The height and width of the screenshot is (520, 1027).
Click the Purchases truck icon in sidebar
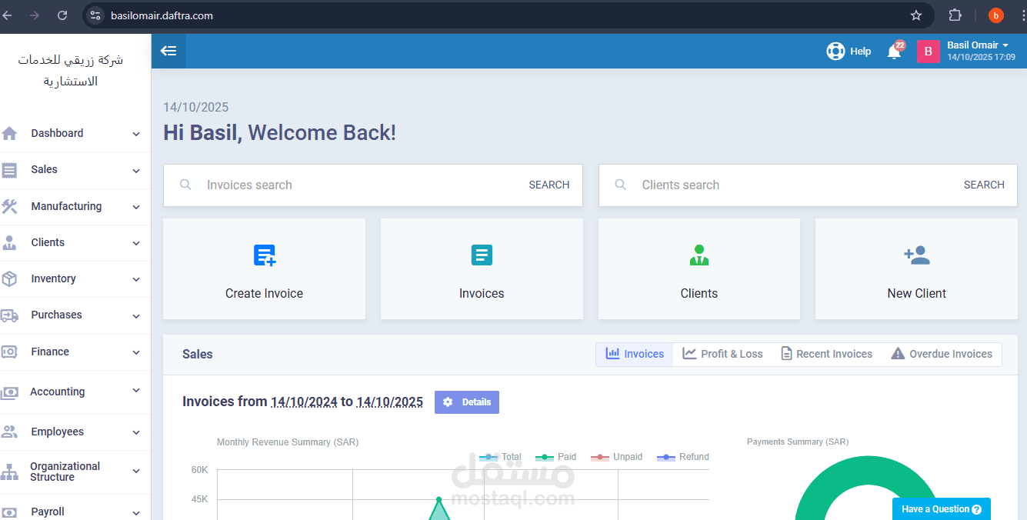[x=9, y=315]
